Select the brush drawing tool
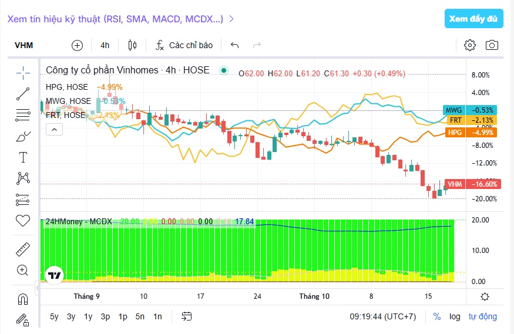This screenshot has width=514, height=334. pos(23,136)
